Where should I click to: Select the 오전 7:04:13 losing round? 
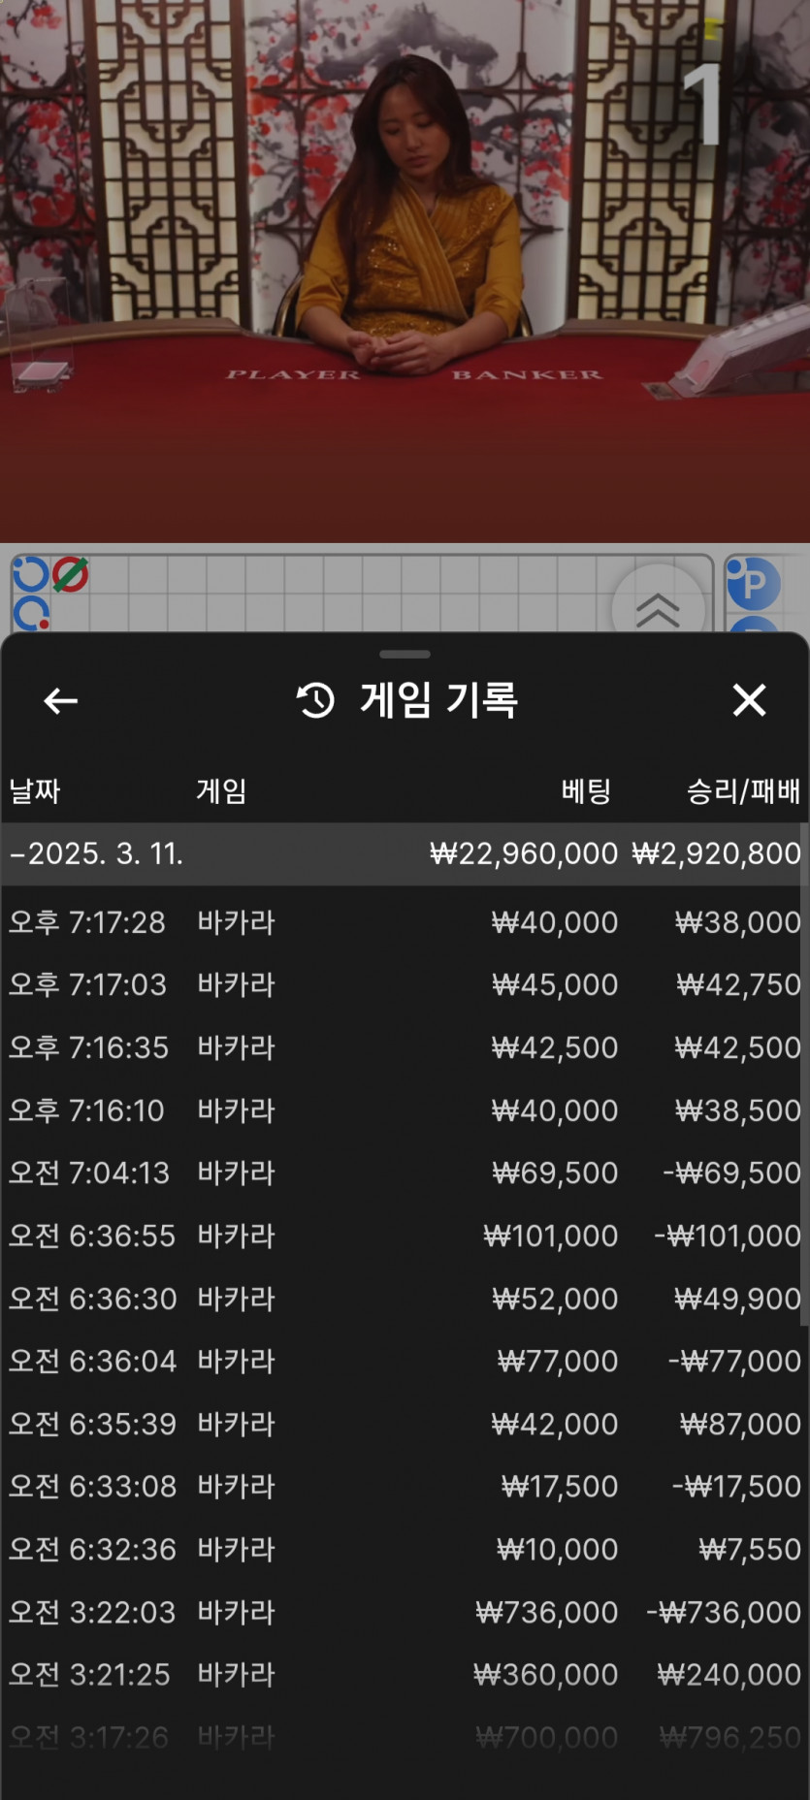pyautogui.click(x=405, y=1173)
